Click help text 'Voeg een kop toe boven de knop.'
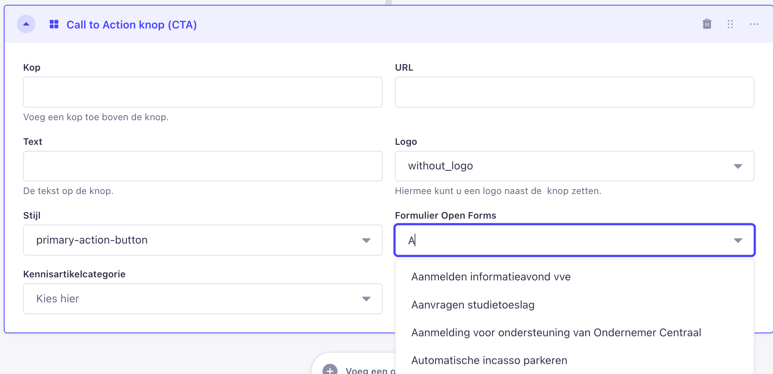 tap(96, 117)
